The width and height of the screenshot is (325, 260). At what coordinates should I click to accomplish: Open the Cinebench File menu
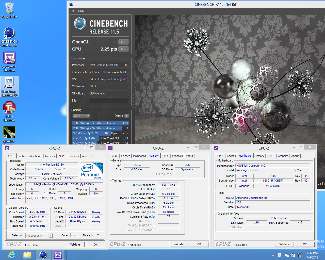(73, 11)
